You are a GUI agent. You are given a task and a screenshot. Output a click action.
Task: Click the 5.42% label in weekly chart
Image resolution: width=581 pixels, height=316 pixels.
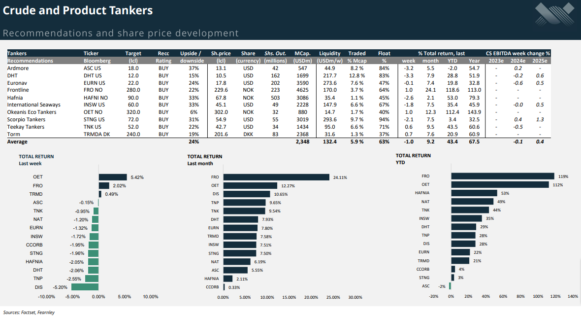point(137,177)
